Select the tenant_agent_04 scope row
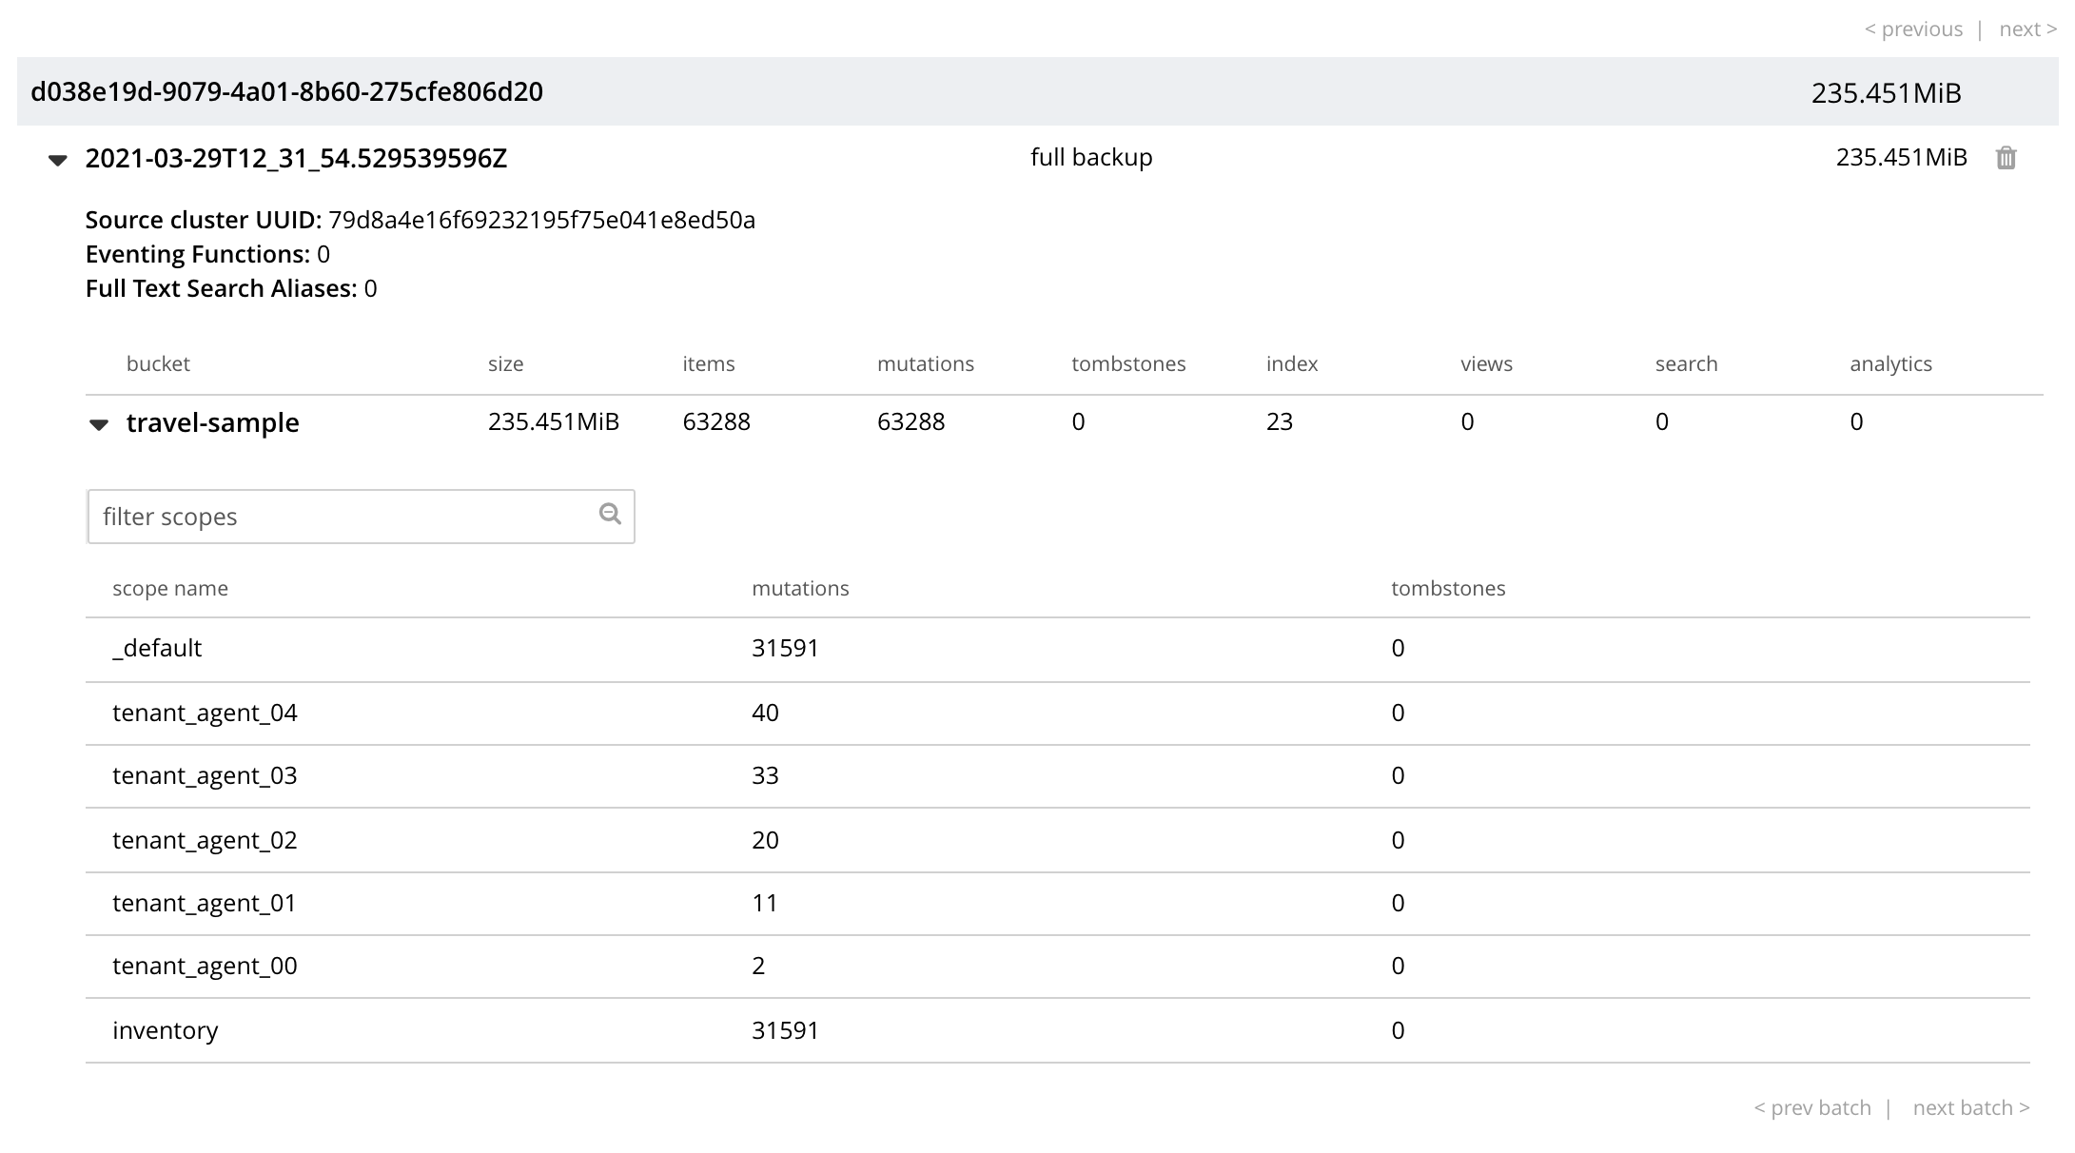Viewport: 2075px width, 1153px height. pyautogui.click(x=205, y=713)
